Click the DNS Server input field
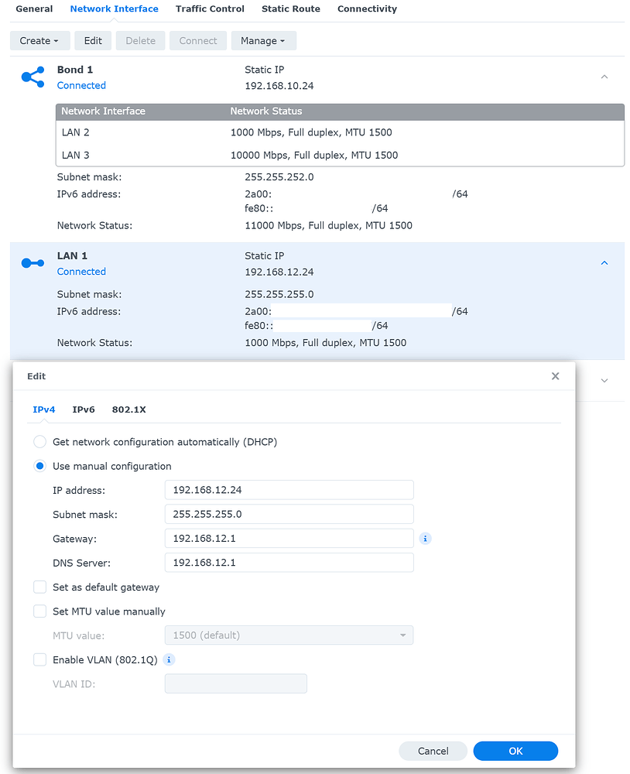 click(289, 563)
